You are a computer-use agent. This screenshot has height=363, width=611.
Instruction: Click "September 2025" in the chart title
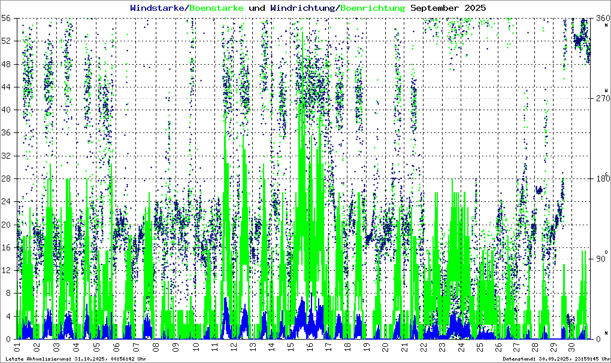[x=448, y=8]
